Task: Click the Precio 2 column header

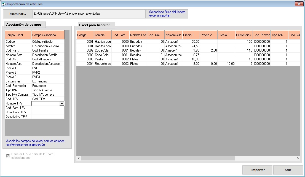Action: [209, 35]
